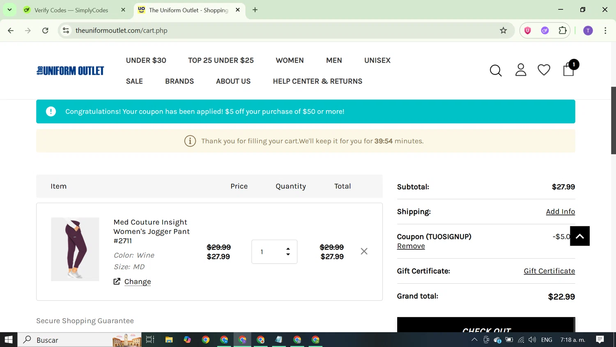This screenshot has width=616, height=347.
Task: View site information icon in address bar
Action: (x=66, y=30)
